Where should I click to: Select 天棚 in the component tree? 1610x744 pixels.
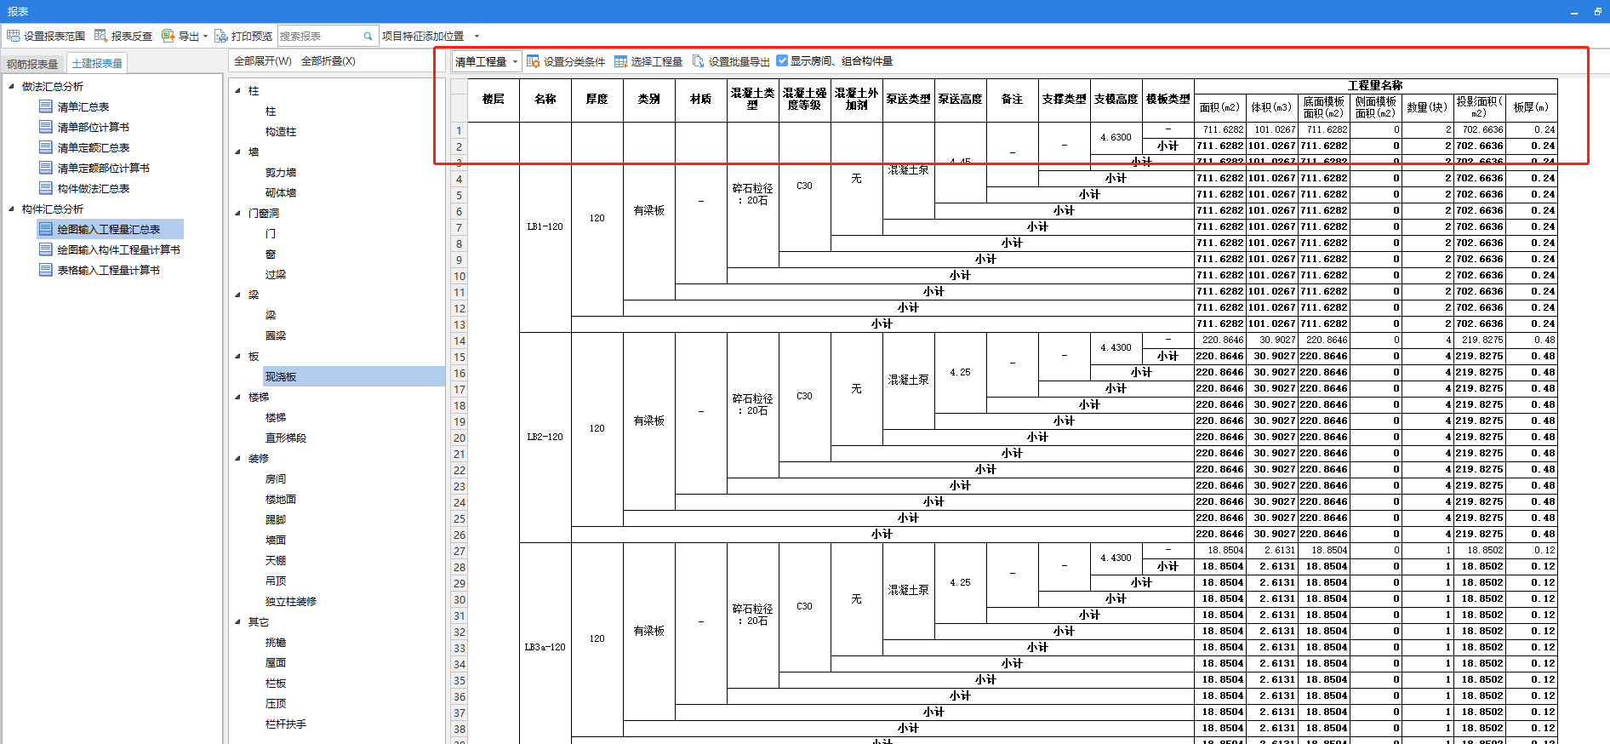point(276,560)
